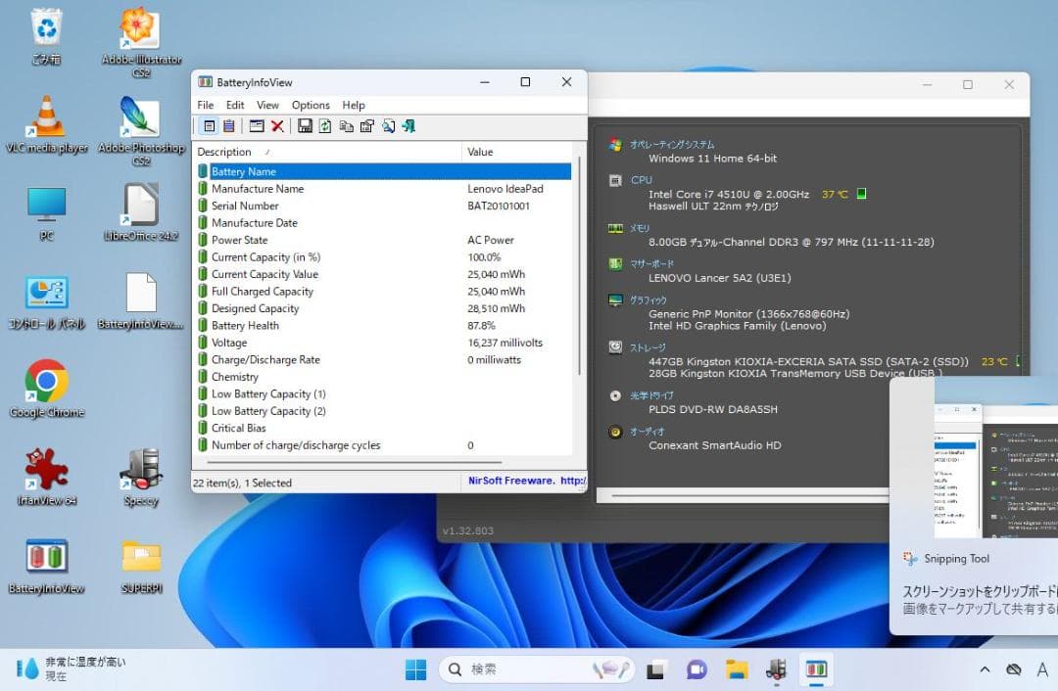This screenshot has height=691, width=1058.
Task: Open File Explorer from the taskbar
Action: click(x=737, y=669)
